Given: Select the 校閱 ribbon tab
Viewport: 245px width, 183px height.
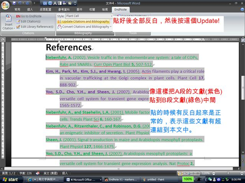Looking at the screenshot, I should click(x=92, y=9).
